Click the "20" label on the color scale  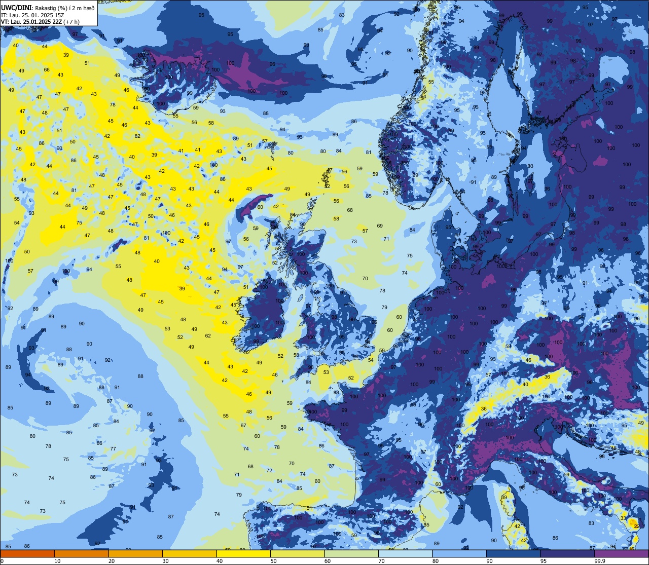coord(112,561)
